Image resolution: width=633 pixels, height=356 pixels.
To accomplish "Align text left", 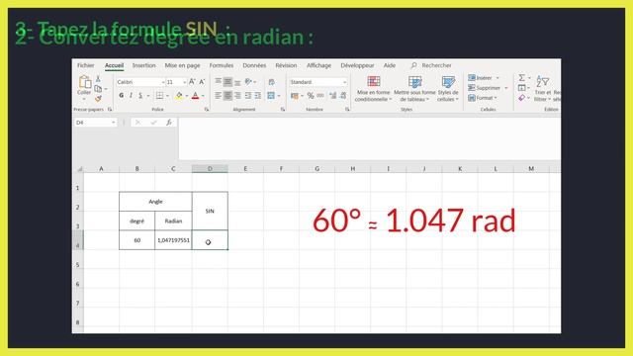I will click(218, 96).
